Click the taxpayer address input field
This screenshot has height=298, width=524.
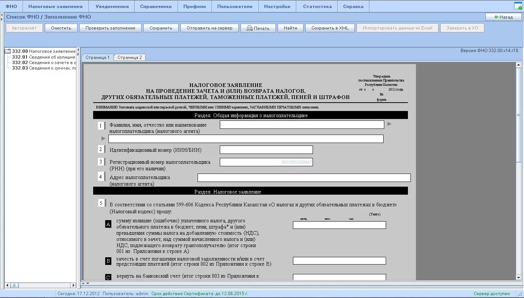pos(304,178)
